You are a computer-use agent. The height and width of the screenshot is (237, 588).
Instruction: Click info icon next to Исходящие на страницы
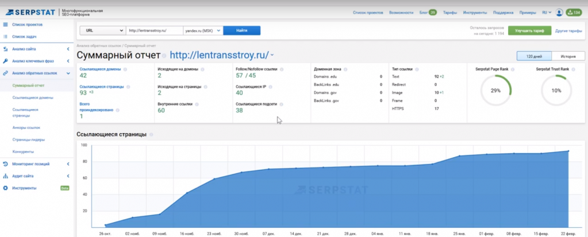click(205, 87)
